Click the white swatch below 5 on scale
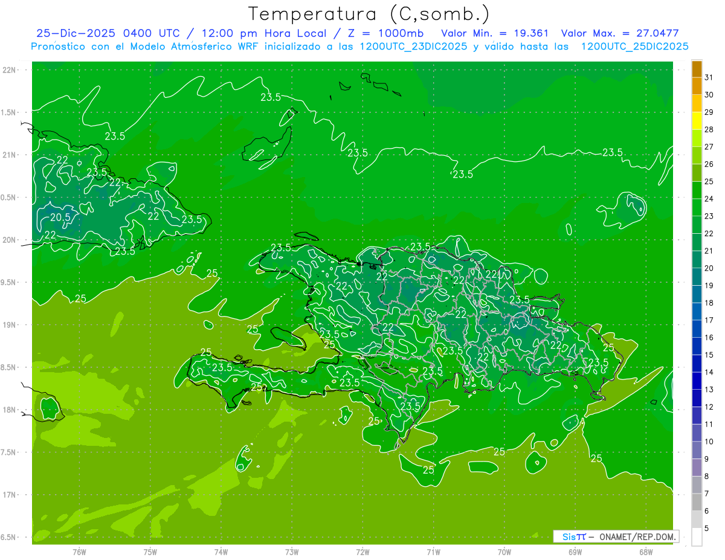Screen dimensions: 725x560 click(x=697, y=537)
